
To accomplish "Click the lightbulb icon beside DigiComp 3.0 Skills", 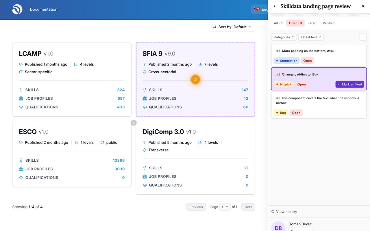I will [x=145, y=168].
